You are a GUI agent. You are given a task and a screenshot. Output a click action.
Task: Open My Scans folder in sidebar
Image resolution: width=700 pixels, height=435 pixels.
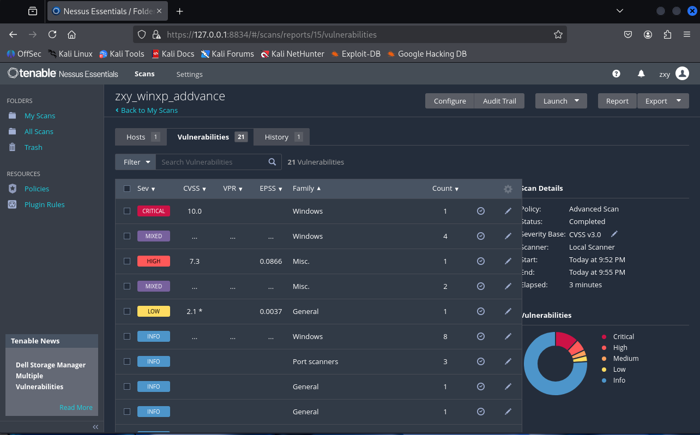point(40,116)
